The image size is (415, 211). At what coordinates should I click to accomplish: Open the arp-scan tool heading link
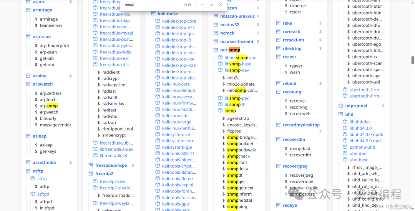pyautogui.click(x=42, y=37)
